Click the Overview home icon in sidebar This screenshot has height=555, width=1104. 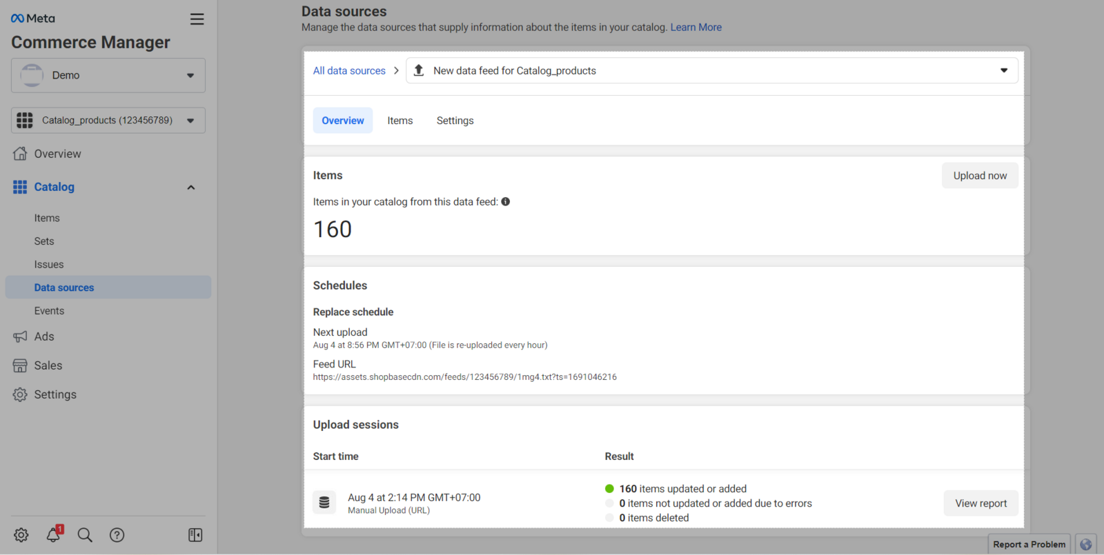point(20,154)
